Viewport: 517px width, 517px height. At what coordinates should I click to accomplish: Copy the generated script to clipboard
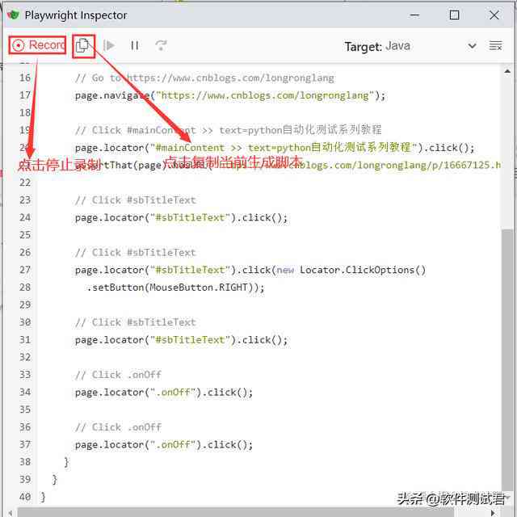82,45
